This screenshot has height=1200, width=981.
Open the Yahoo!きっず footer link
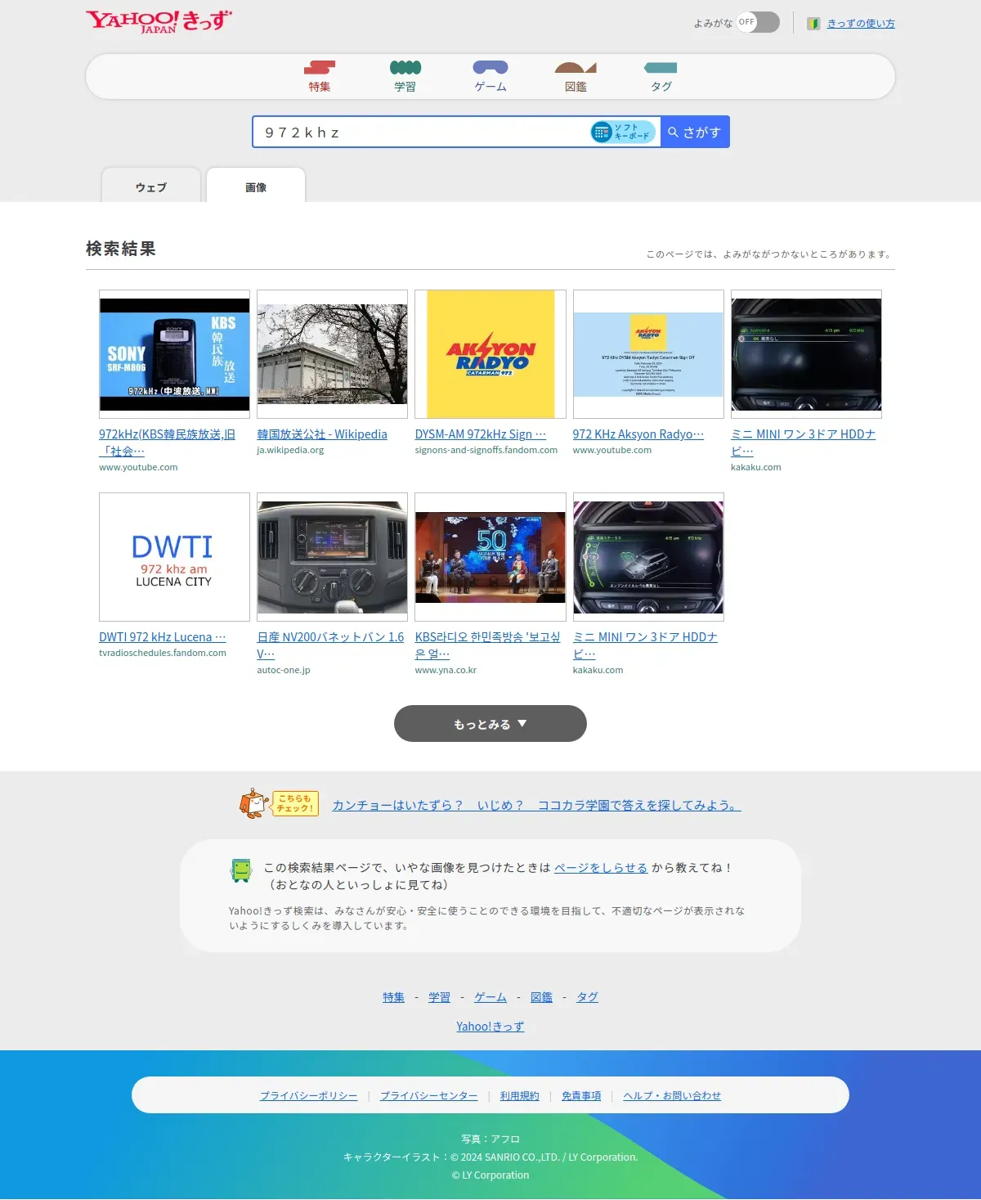[x=490, y=1027]
